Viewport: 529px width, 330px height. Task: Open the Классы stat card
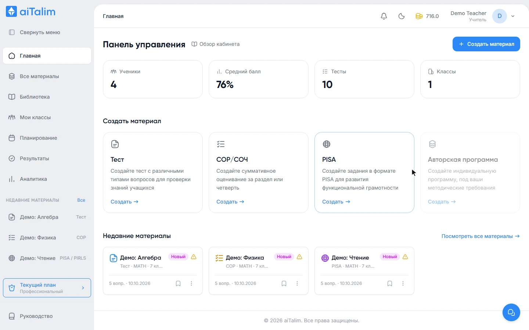470,79
